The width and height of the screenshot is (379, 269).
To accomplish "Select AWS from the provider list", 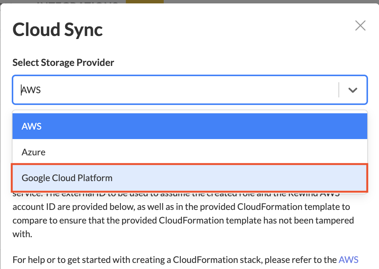I will (x=189, y=126).
